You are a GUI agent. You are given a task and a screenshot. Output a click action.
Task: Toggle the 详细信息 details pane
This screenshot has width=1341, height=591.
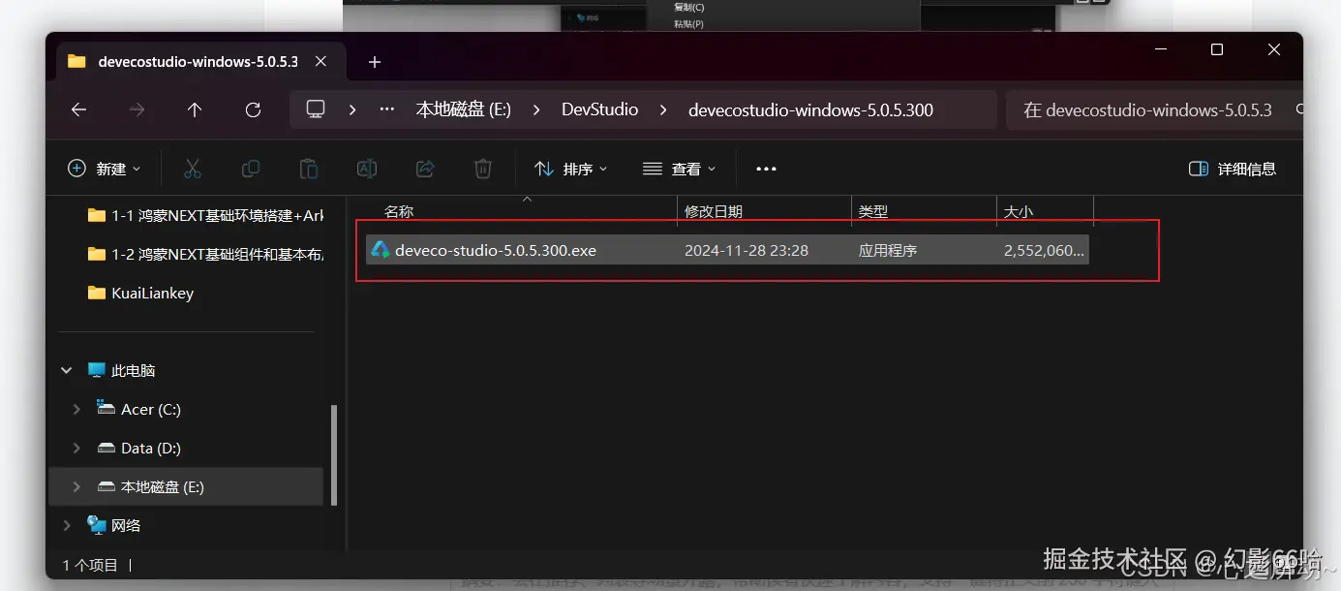coord(1233,169)
